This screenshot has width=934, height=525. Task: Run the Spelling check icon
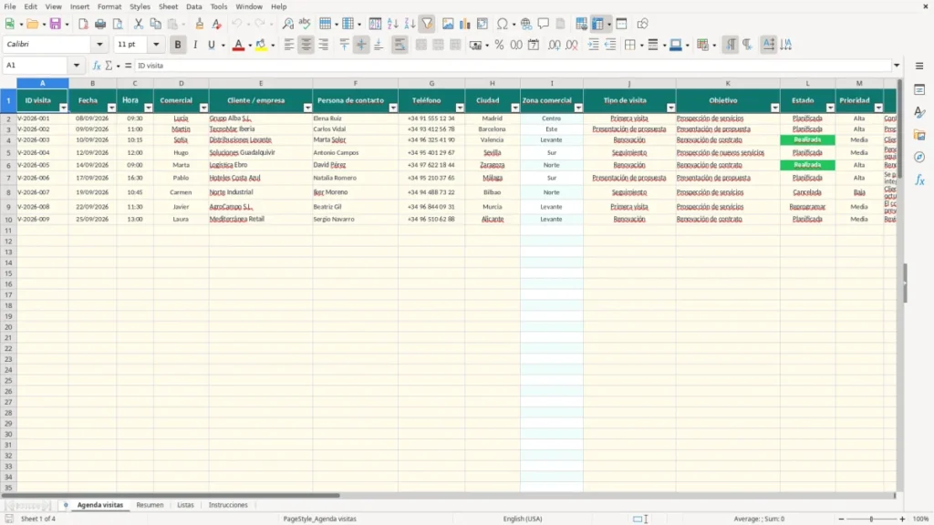305,24
